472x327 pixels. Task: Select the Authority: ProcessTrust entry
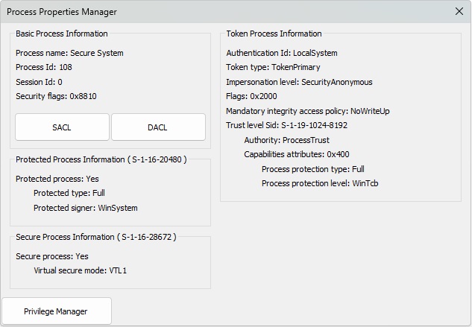286,140
